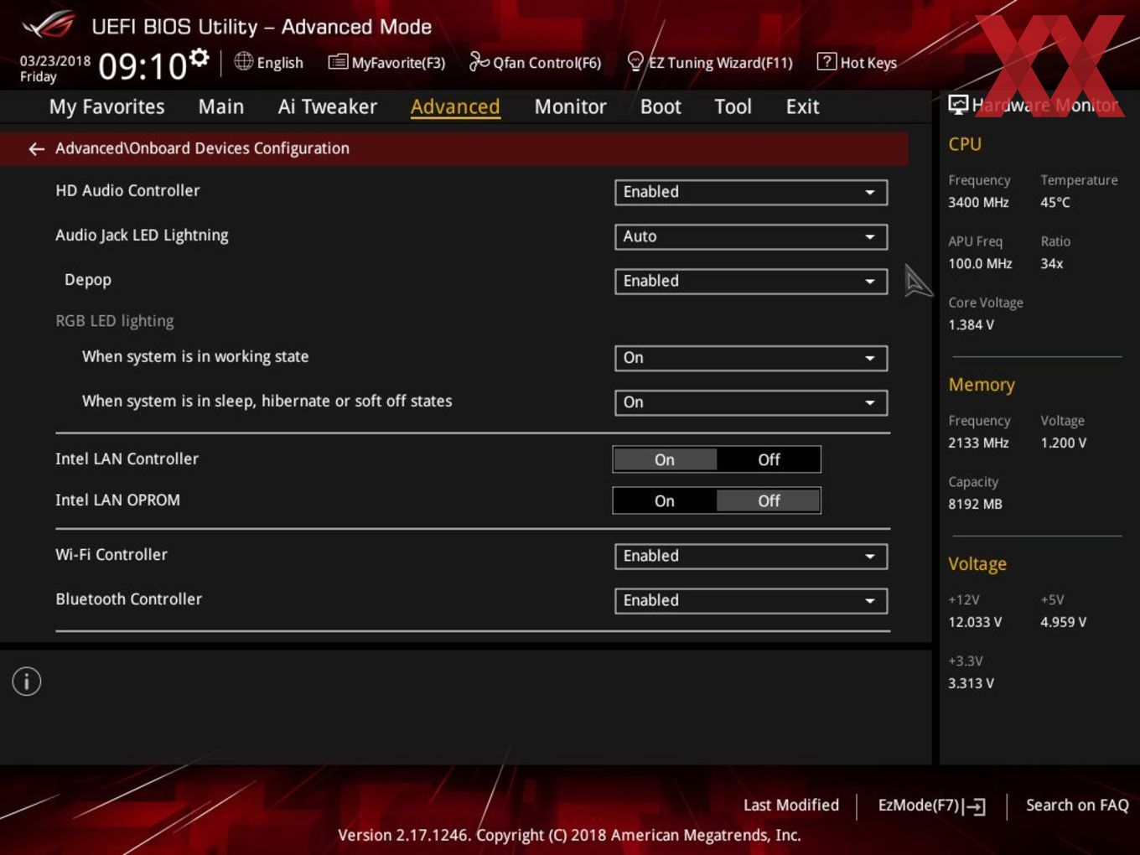The width and height of the screenshot is (1140, 855).
Task: Set Intel LAN OPROM to On
Action: [x=665, y=500]
